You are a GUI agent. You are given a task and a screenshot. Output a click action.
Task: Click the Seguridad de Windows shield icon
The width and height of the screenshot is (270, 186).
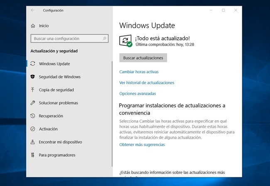pyautogui.click(x=33, y=77)
